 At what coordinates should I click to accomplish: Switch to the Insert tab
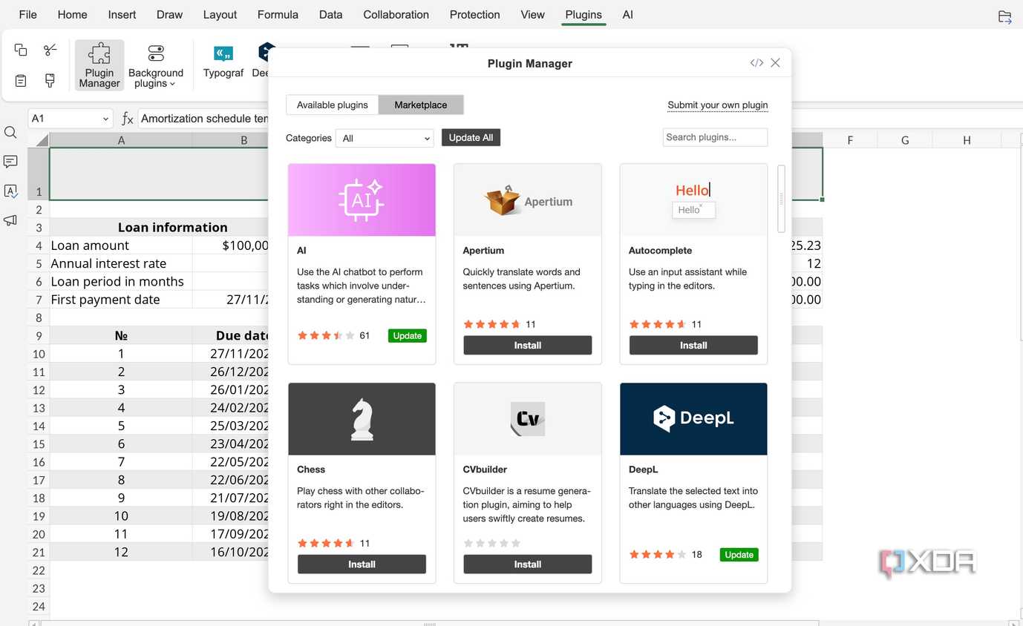coord(122,15)
